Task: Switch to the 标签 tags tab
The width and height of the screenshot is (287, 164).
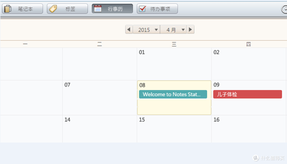Action: tap(67, 9)
